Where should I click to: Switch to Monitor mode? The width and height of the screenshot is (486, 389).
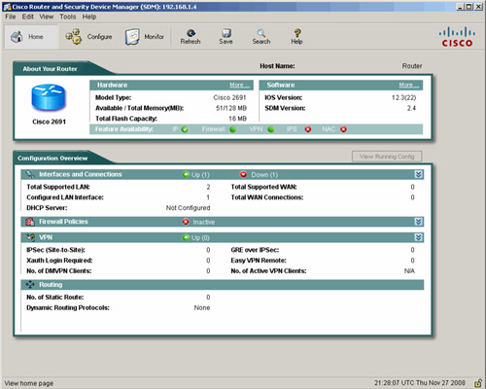tap(145, 37)
